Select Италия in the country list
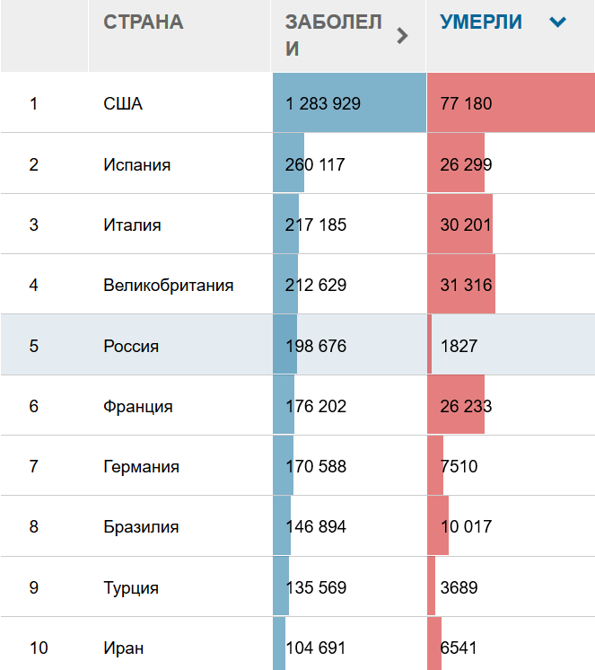Viewport: 595px width, 670px height. click(x=132, y=225)
